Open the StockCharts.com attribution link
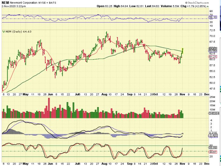The height and width of the screenshot is (166, 221). [x=197, y=3]
